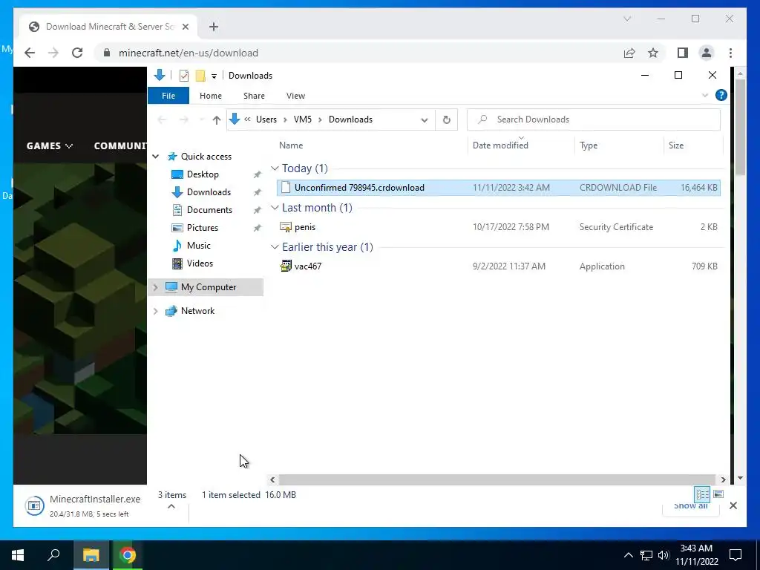Image resolution: width=760 pixels, height=570 pixels.
Task: Switch to large icons view layout
Action: [718, 494]
